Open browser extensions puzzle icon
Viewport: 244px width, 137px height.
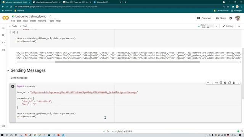[233, 7]
